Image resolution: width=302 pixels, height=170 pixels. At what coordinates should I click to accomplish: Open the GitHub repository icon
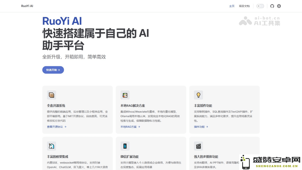(x=272, y=6)
